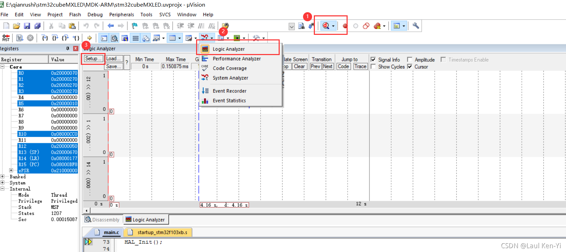Open the analysis windows toolbar dropdown arrow
The image size is (566, 252).
(x=212, y=38)
